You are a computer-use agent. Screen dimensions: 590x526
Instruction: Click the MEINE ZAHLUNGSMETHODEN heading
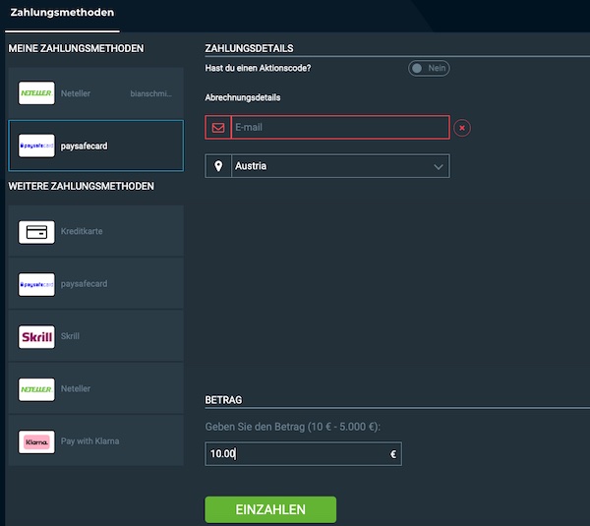click(76, 48)
